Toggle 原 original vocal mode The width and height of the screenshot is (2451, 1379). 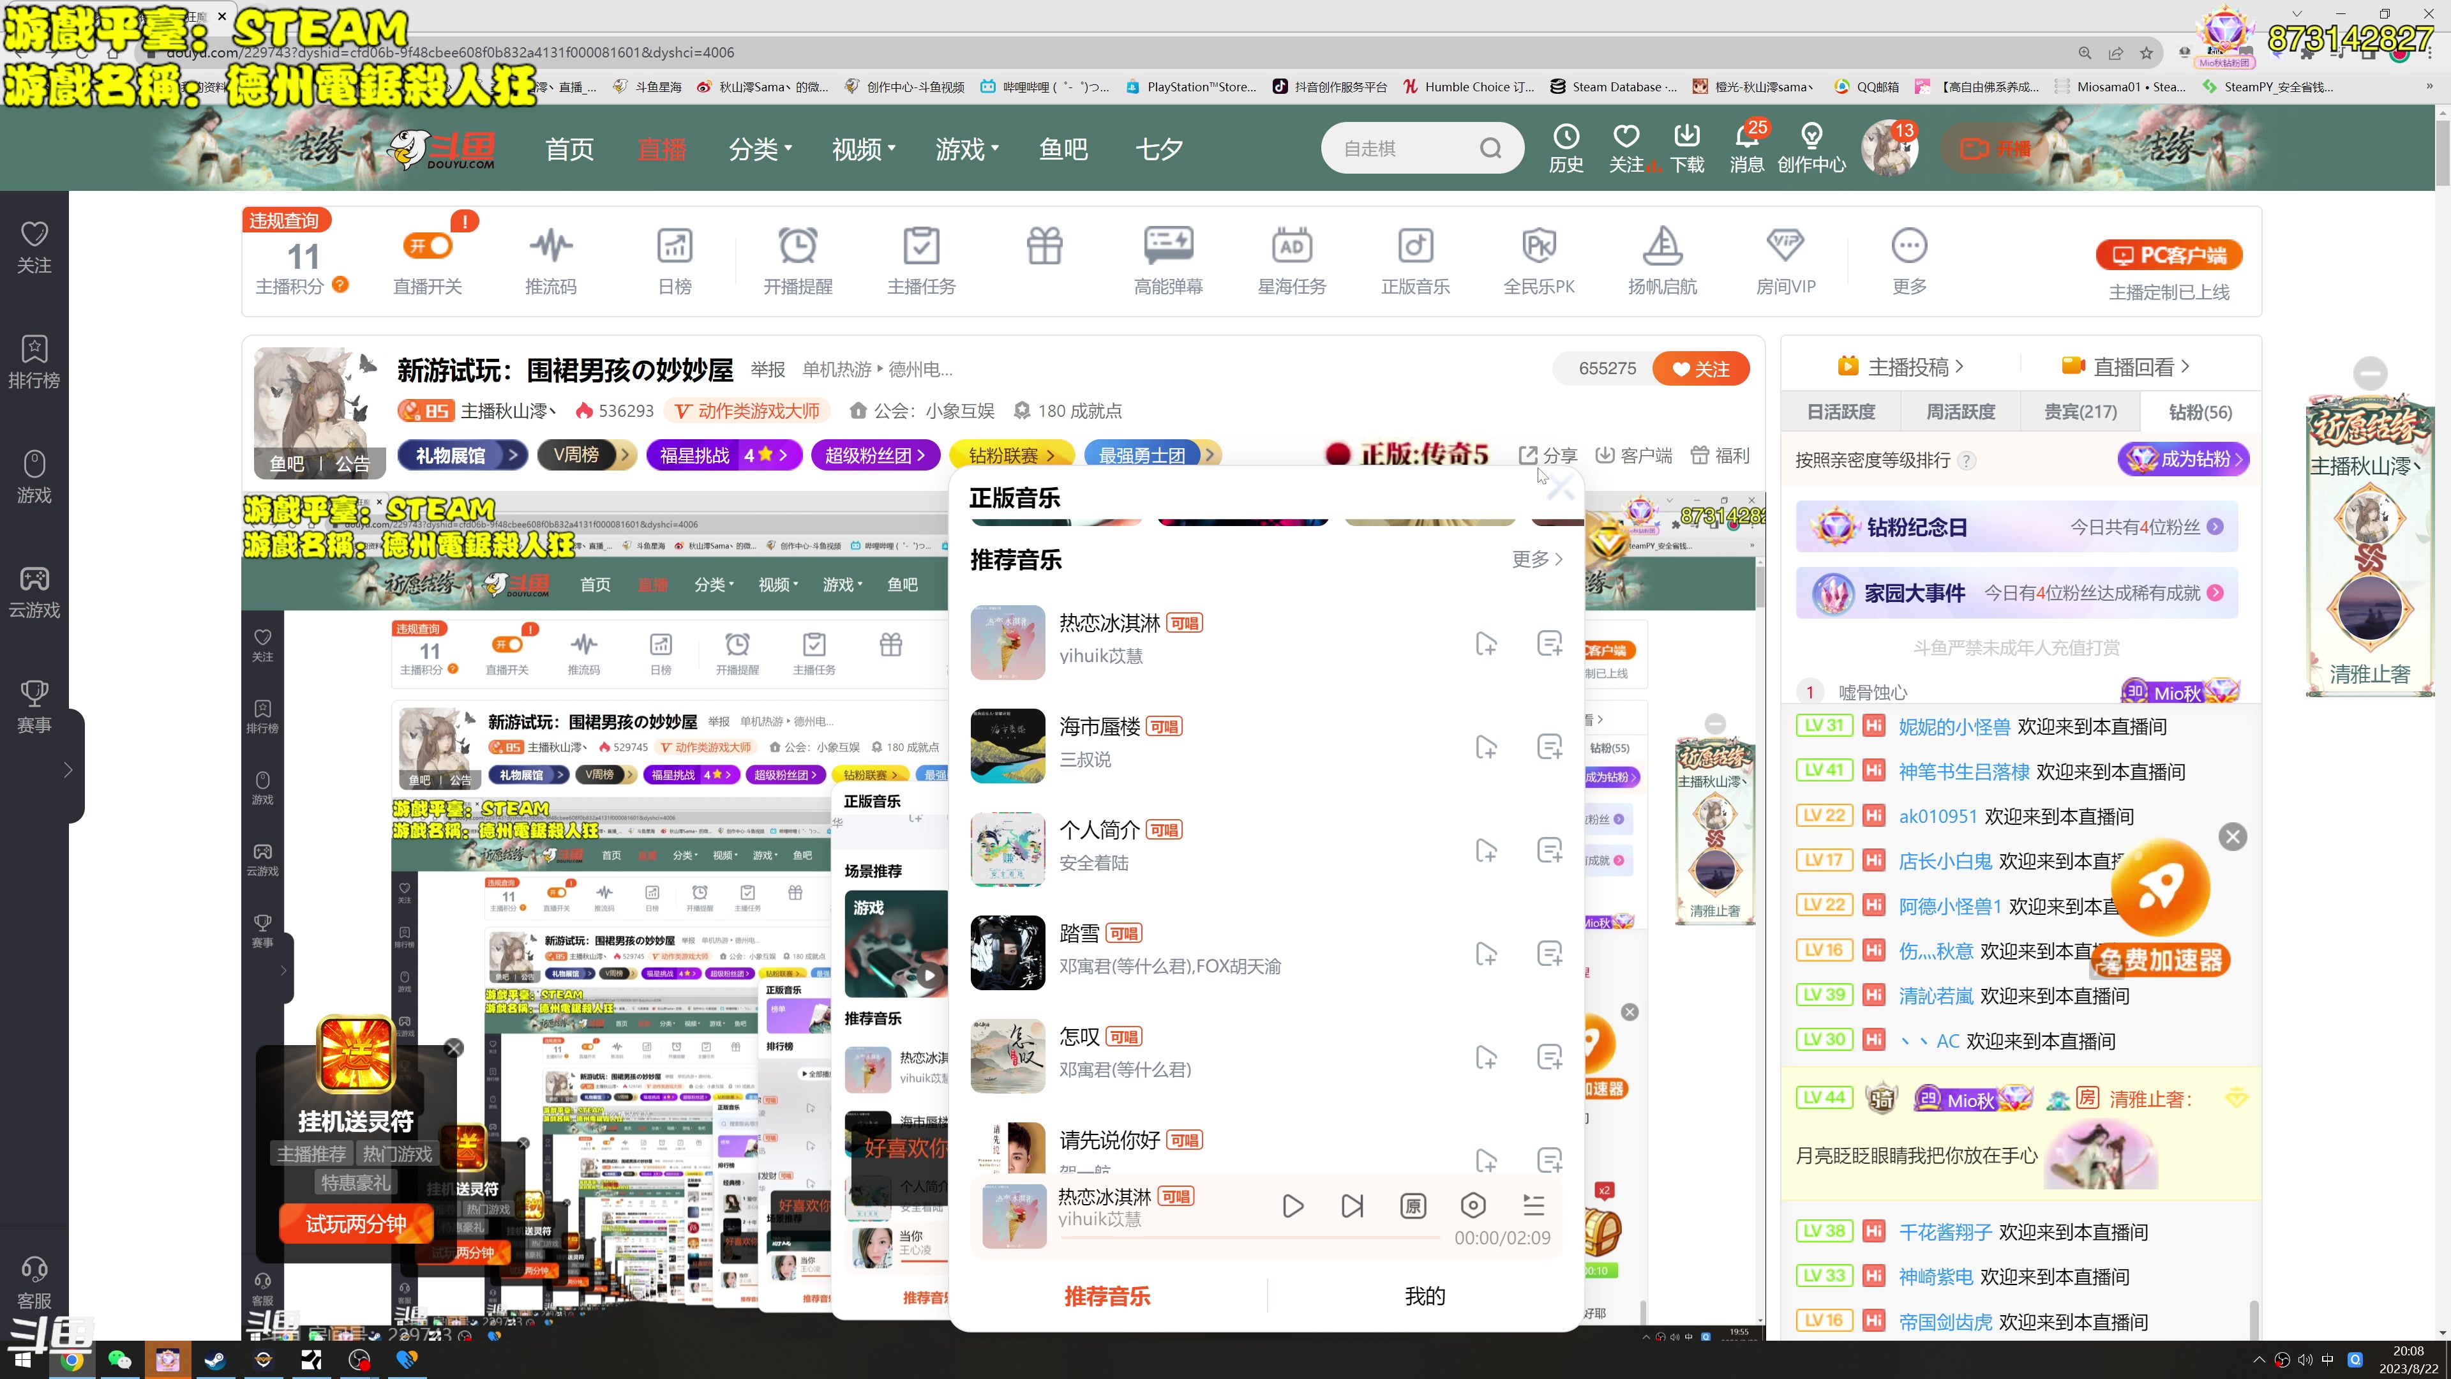coord(1413,1206)
